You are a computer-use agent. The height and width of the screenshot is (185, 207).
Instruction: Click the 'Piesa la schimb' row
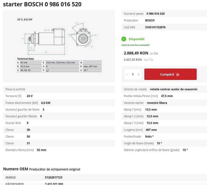(59, 89)
